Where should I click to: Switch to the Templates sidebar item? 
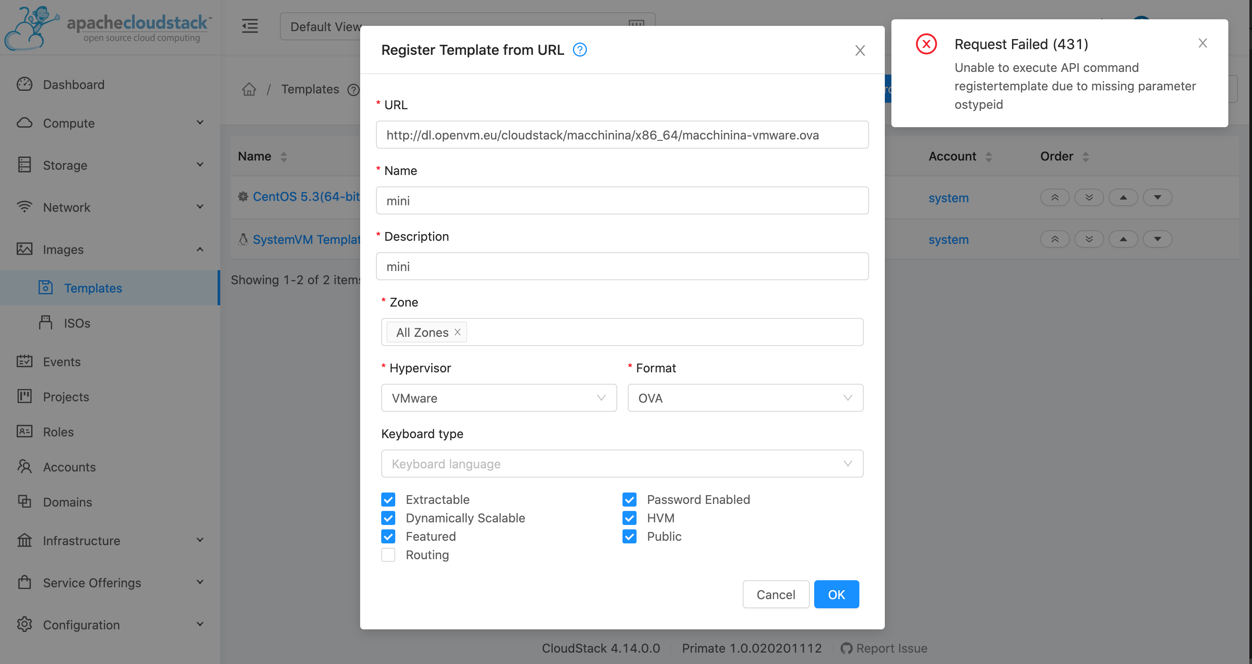click(93, 288)
